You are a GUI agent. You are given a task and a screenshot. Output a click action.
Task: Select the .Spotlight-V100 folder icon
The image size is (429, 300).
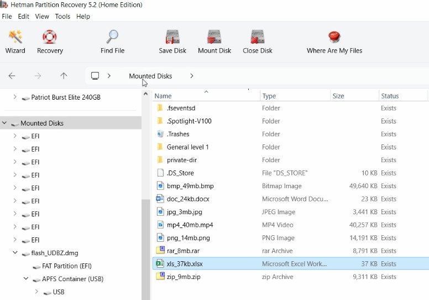click(160, 121)
